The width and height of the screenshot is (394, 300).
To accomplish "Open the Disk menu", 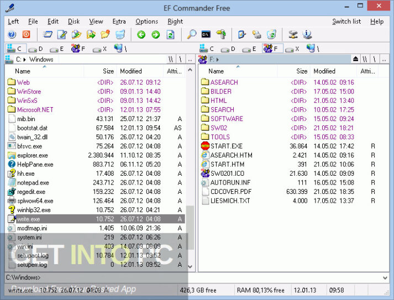I will click(x=73, y=22).
